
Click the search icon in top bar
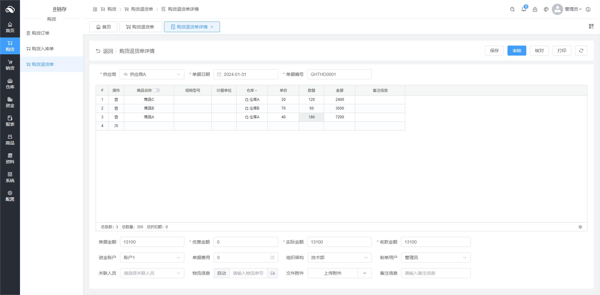tap(512, 9)
